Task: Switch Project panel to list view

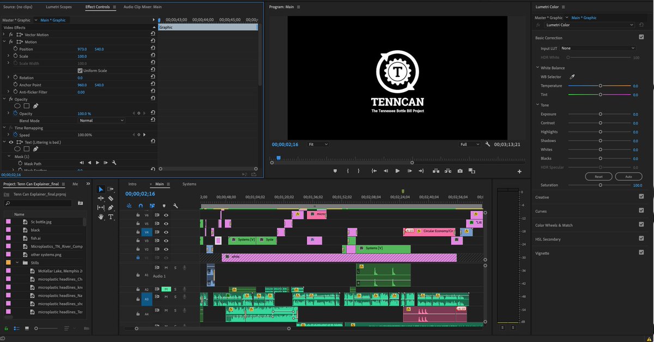Action: 17,328
